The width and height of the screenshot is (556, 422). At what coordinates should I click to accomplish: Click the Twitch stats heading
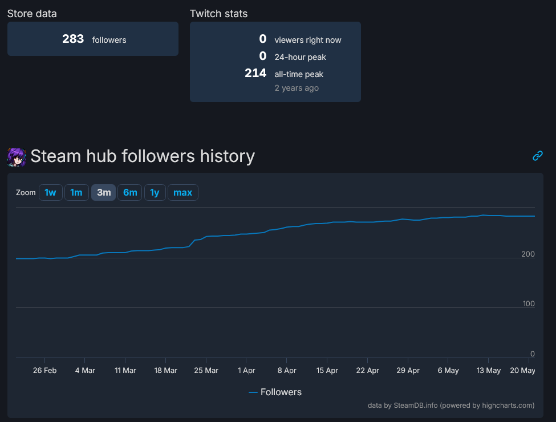tap(218, 14)
